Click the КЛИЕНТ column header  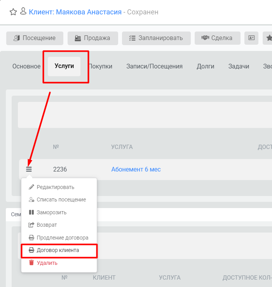[x=104, y=278]
